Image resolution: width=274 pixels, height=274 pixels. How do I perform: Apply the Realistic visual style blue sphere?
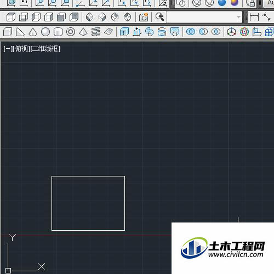(x=222, y=3)
